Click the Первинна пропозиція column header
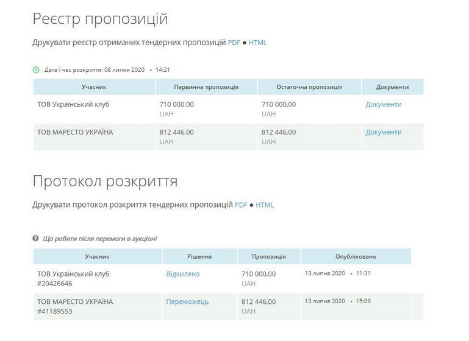This screenshot has width=469, height=341. tap(206, 87)
